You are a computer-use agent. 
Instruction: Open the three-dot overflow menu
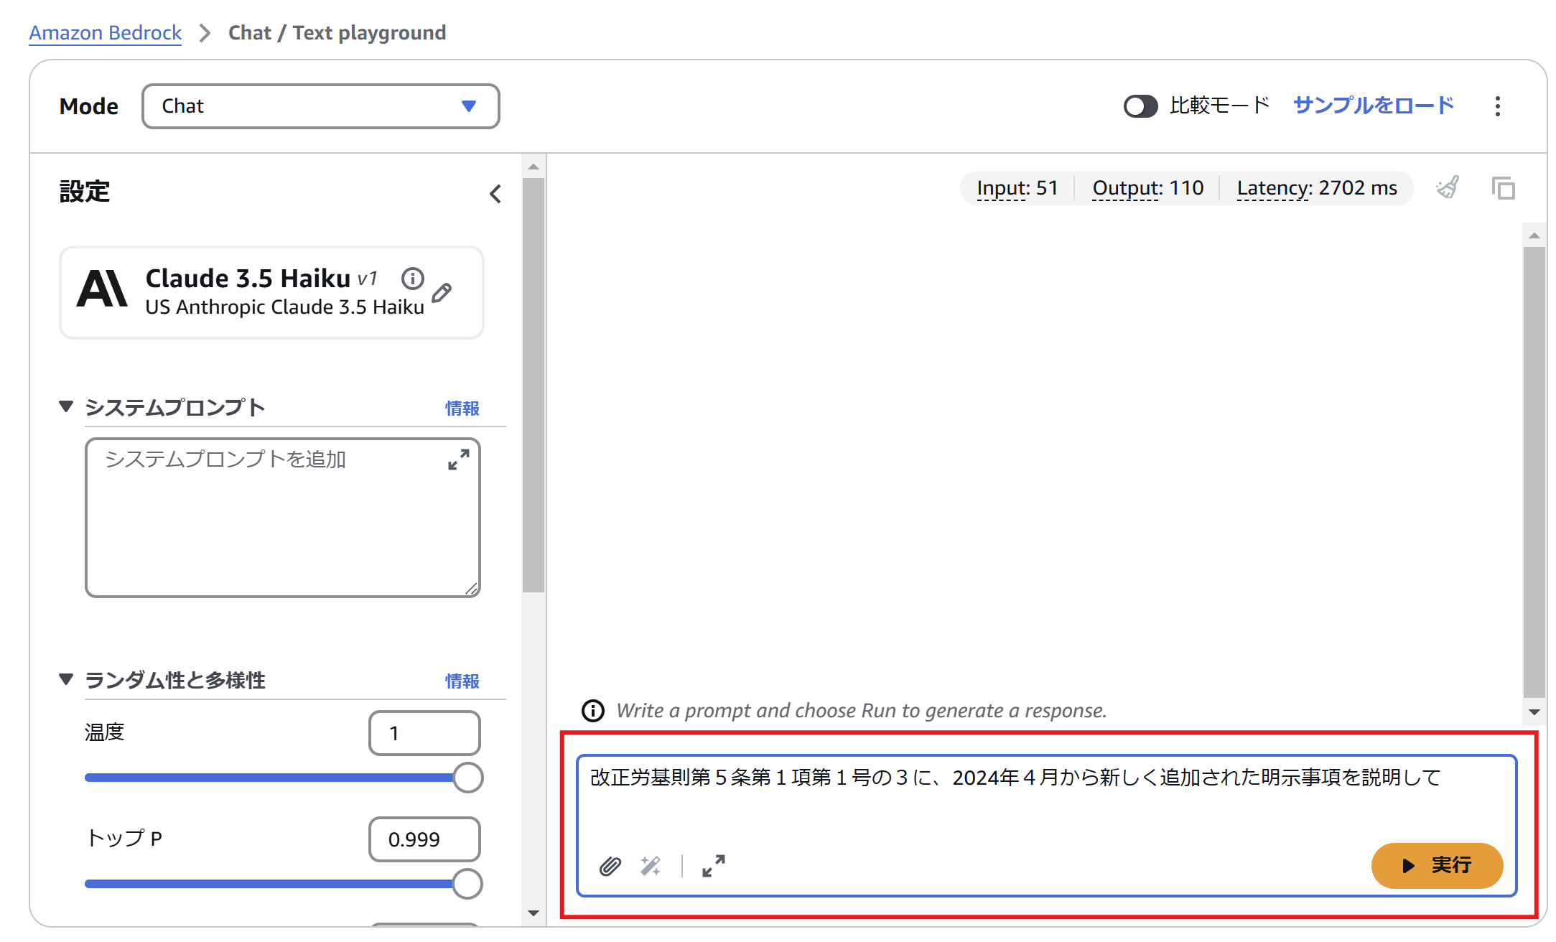tap(1498, 106)
